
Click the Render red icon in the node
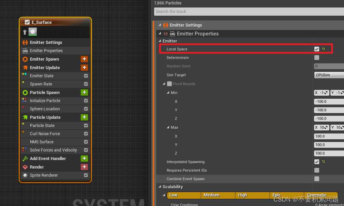click(x=25, y=167)
